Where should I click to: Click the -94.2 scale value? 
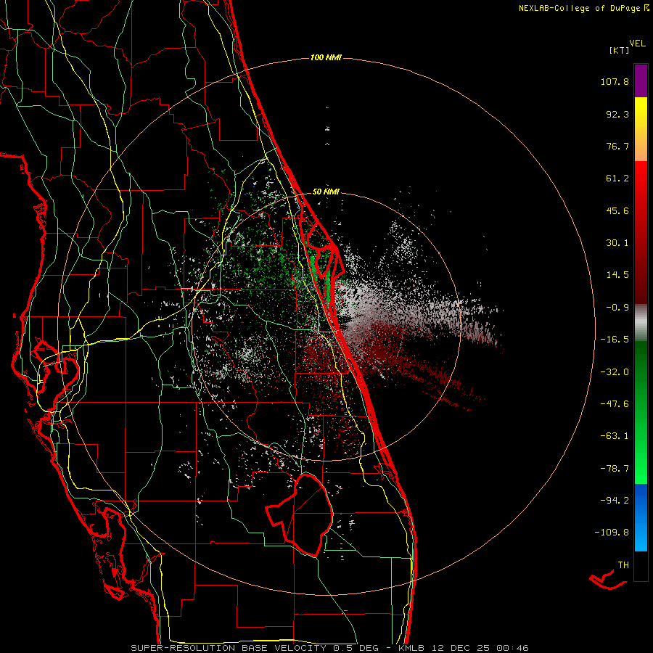[615, 500]
